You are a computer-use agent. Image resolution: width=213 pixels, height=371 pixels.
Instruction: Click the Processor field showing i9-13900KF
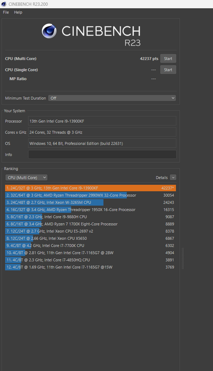(x=102, y=121)
